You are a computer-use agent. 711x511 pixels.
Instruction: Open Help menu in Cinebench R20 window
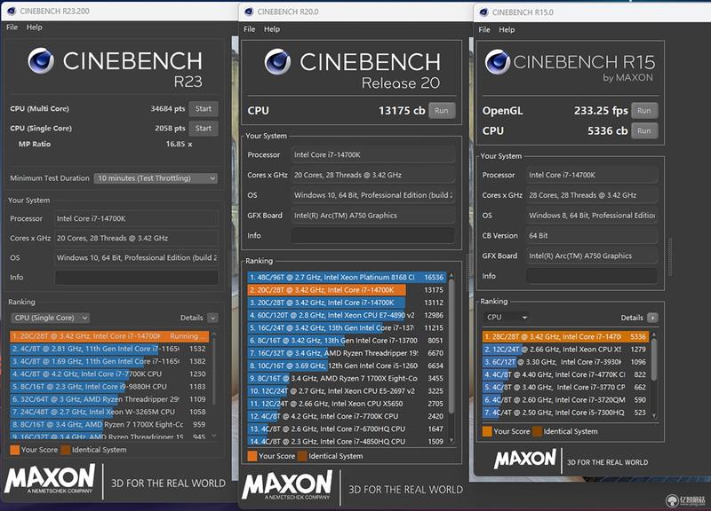[x=272, y=29]
